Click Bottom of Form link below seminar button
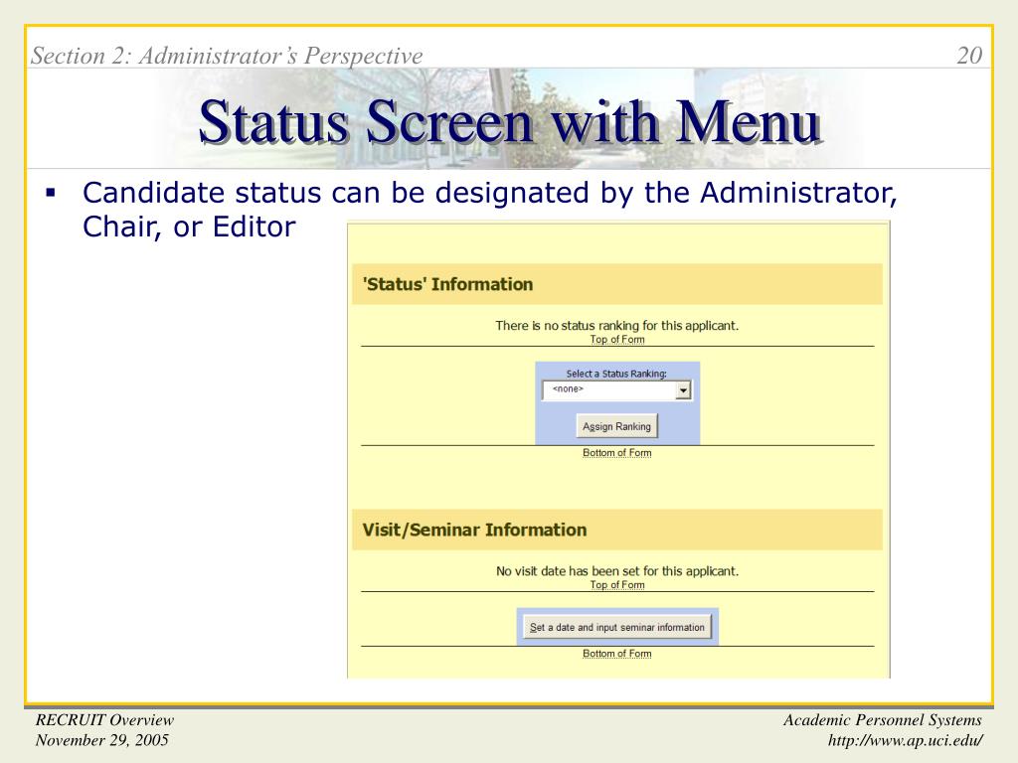 (616, 654)
